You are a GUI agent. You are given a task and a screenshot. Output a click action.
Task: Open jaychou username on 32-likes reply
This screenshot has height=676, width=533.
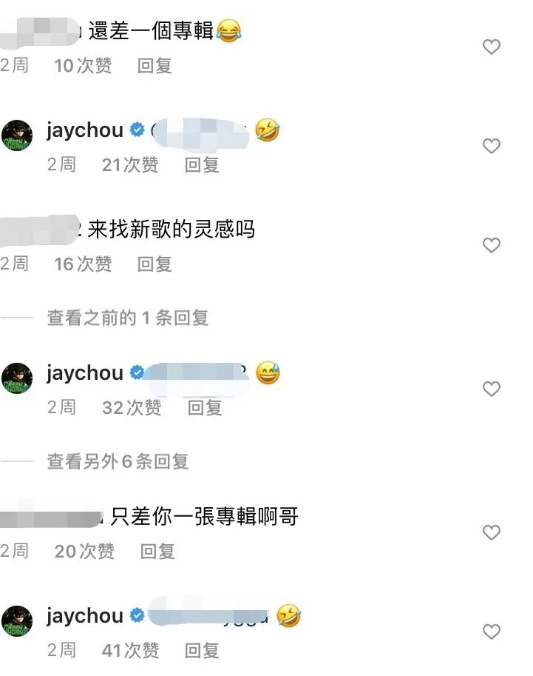pos(85,373)
